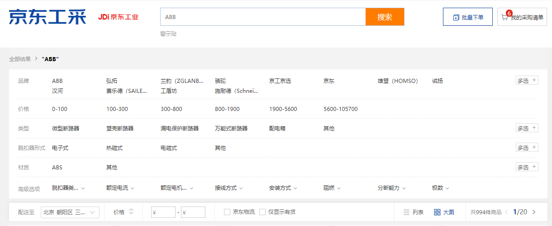Click 多选 in the 品牌 row
The width and height of the screenshot is (552, 226).
tap(527, 81)
